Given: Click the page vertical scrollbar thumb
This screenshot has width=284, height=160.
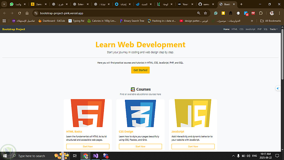Looking at the screenshot, I should pyautogui.click(x=282, y=54).
